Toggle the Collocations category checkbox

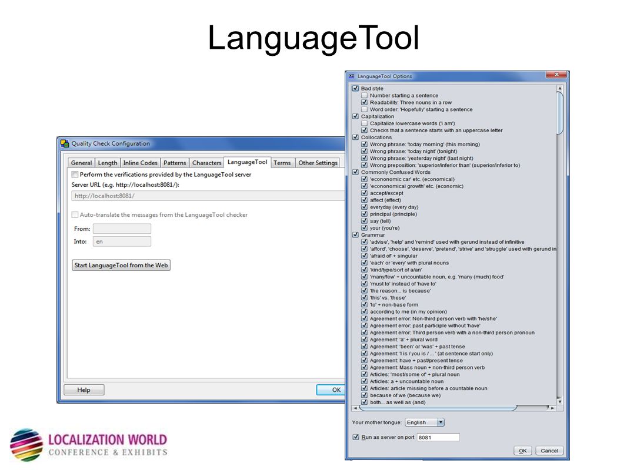[355, 137]
